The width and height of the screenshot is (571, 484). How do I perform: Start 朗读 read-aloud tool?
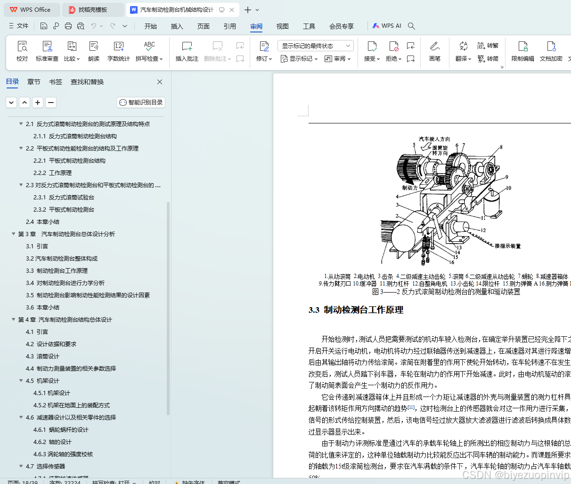point(94,51)
